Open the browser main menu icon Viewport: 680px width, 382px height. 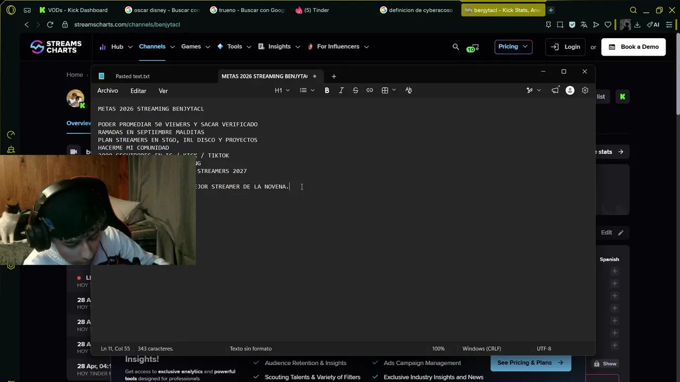click(x=669, y=24)
